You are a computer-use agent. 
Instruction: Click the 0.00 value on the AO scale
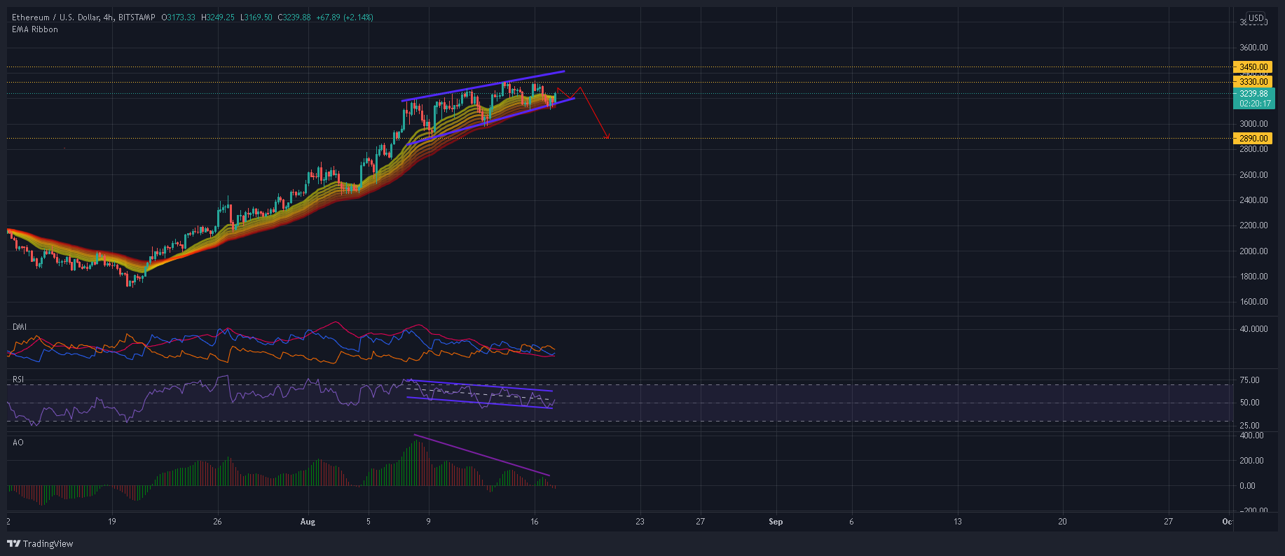point(1248,486)
